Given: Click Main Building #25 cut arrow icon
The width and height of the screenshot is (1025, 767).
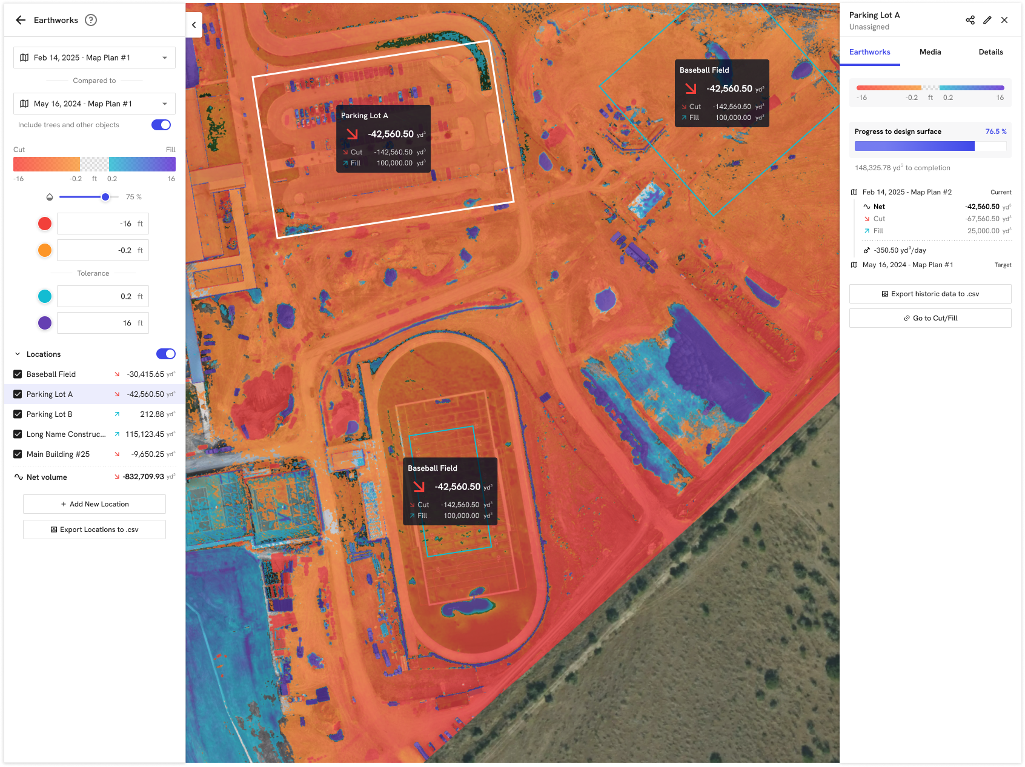Looking at the screenshot, I should tap(117, 454).
